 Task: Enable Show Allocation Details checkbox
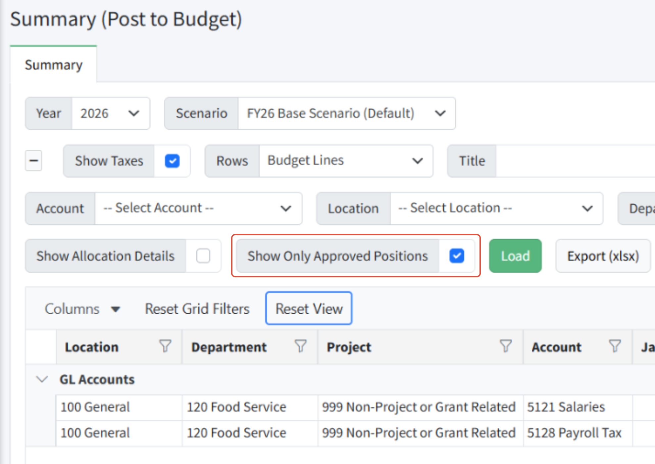(203, 255)
